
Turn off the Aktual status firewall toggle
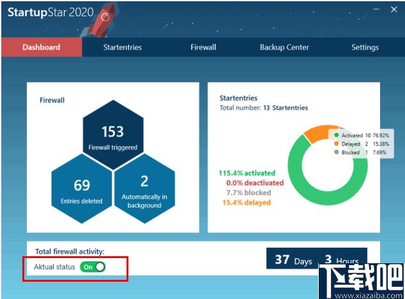(93, 267)
